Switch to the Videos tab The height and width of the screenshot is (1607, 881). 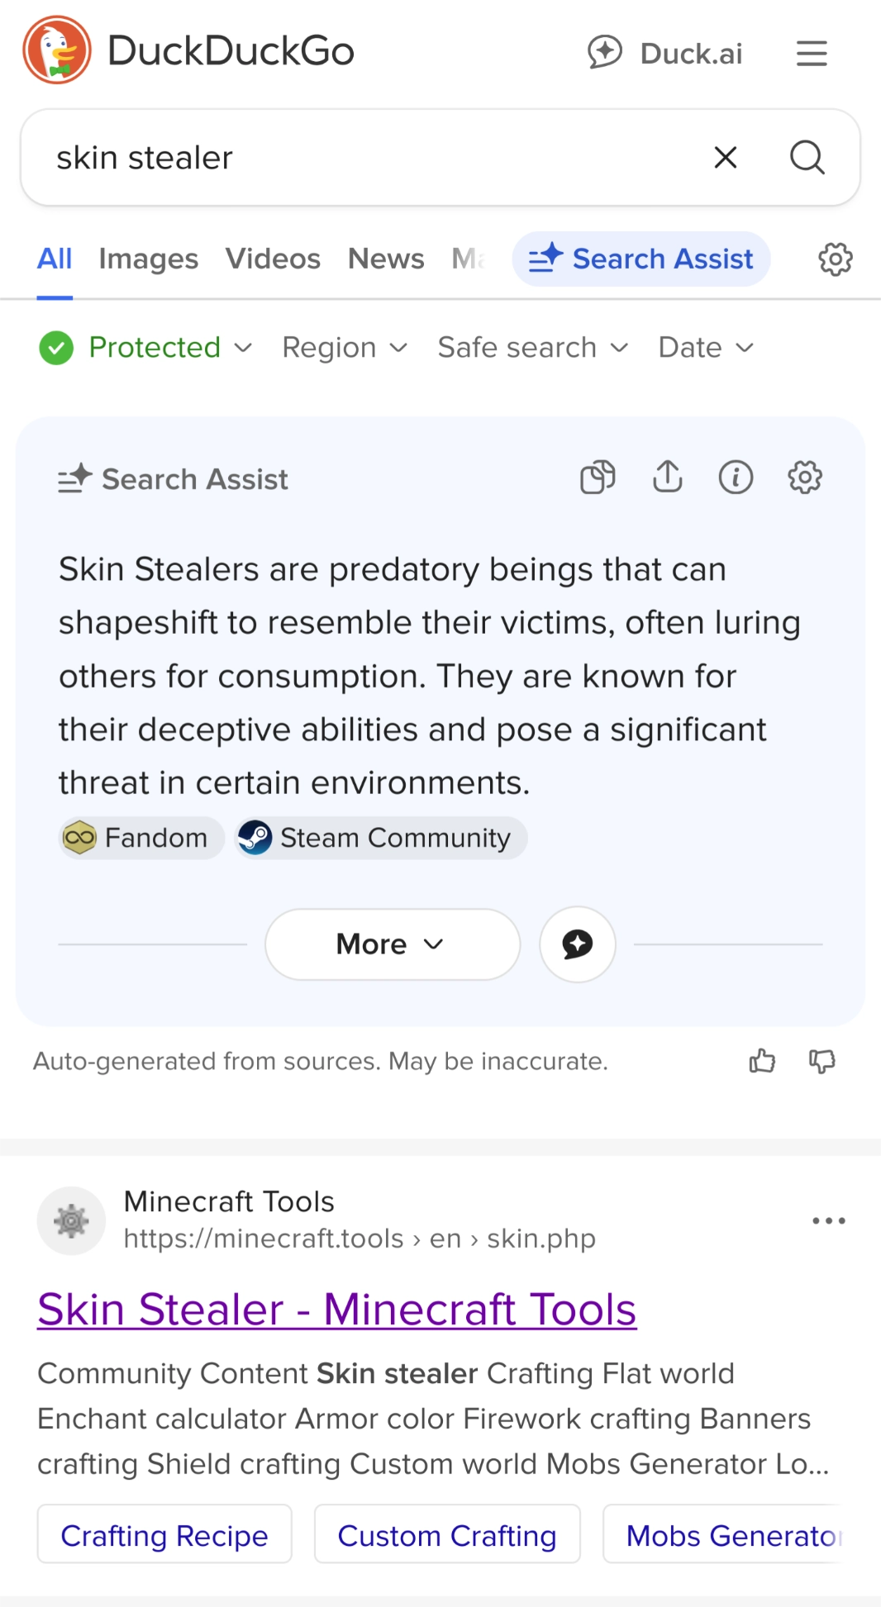pos(273,259)
